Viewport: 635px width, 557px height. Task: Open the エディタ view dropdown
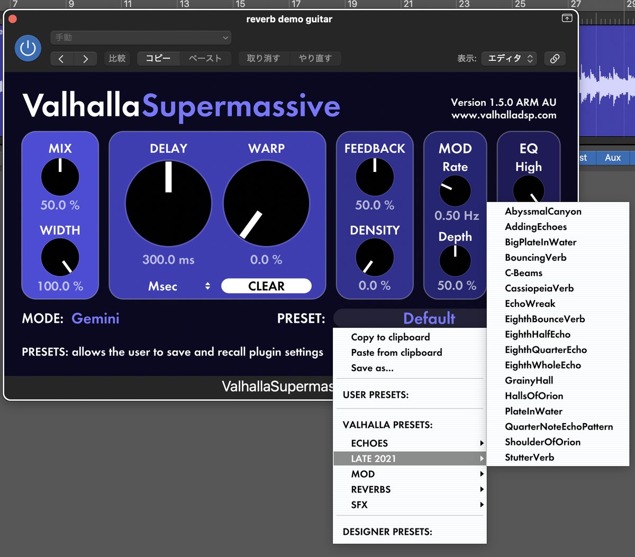(509, 59)
